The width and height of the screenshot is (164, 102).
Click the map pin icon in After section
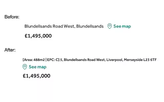[x=25, y=67]
